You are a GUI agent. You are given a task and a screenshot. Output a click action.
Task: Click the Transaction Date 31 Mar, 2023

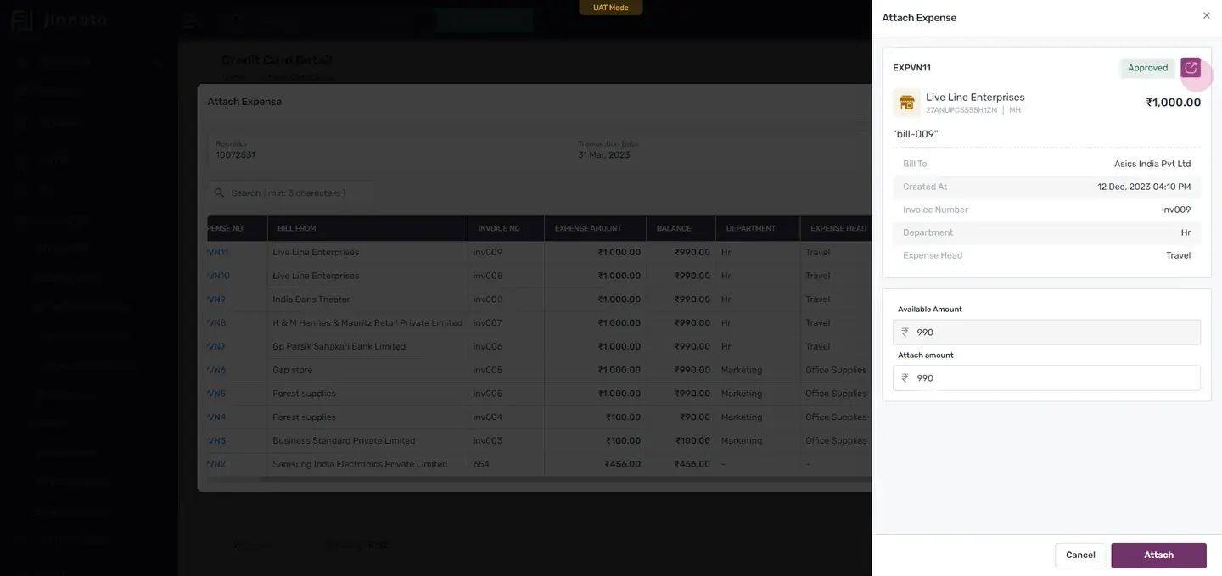[x=604, y=155]
